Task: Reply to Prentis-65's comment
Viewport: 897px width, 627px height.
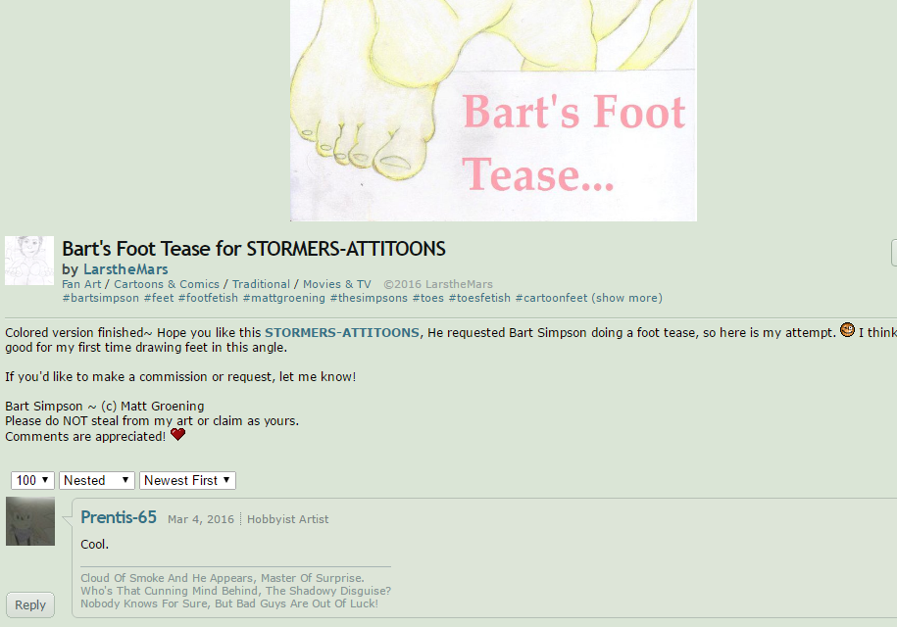Action: pos(30,604)
